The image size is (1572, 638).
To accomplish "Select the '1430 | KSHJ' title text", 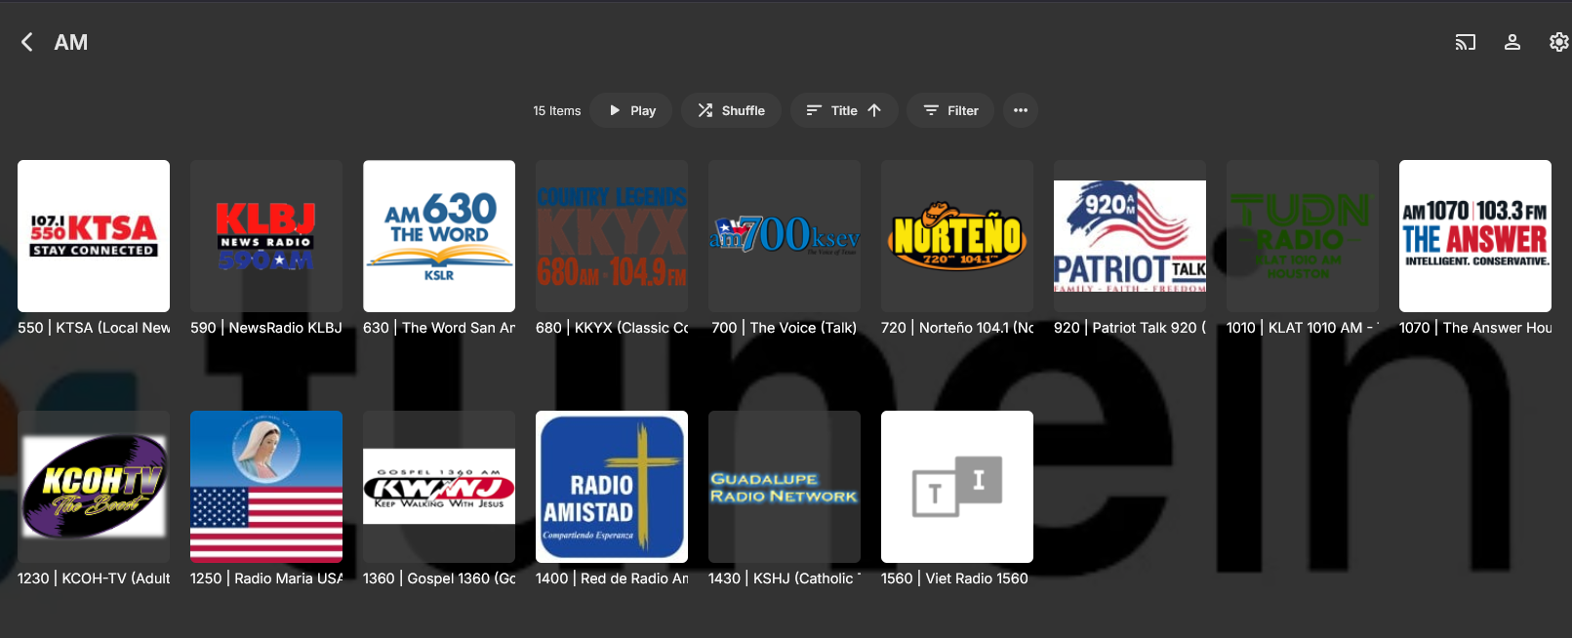I will coord(785,578).
